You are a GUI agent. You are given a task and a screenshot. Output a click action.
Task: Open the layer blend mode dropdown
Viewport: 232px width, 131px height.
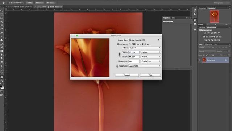207,51
